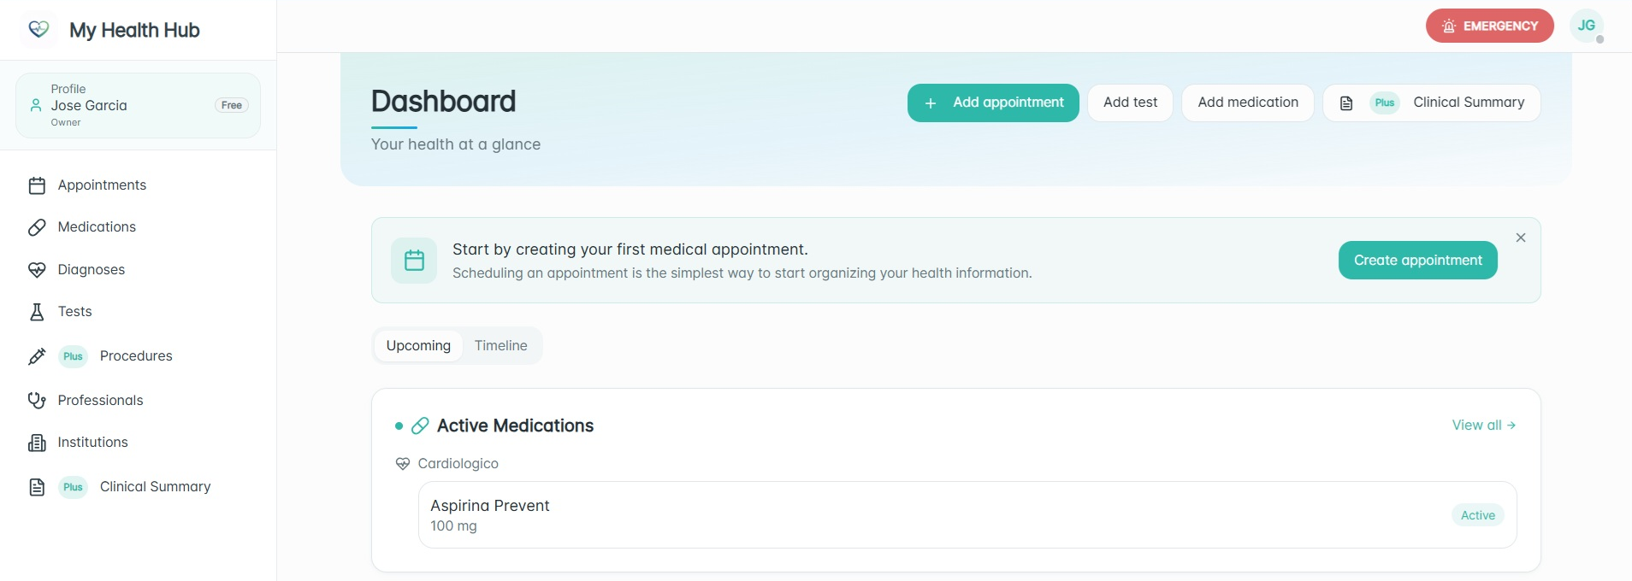
Task: Click the red Emergency button
Action: coord(1489,26)
